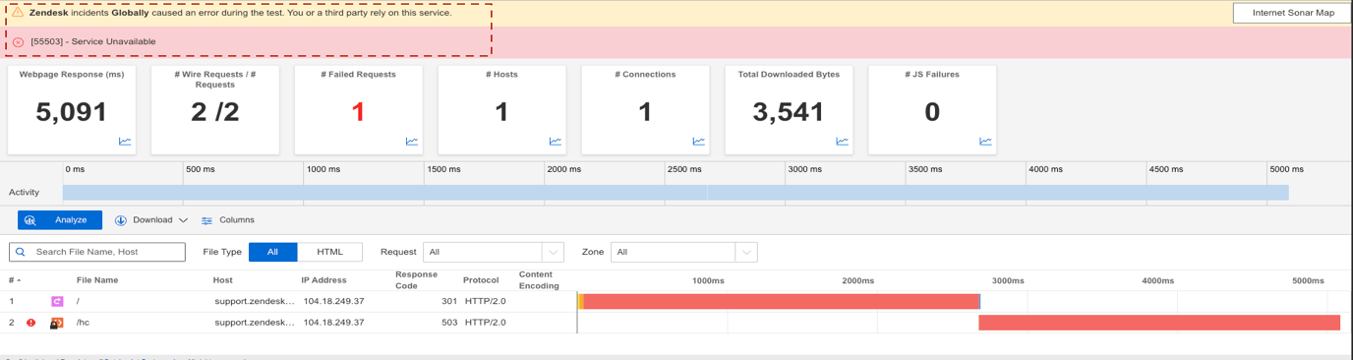This screenshot has height=360, width=1353.
Task: Open trend chart icon on Total Downloaded Bytes card
Action: coord(843,142)
